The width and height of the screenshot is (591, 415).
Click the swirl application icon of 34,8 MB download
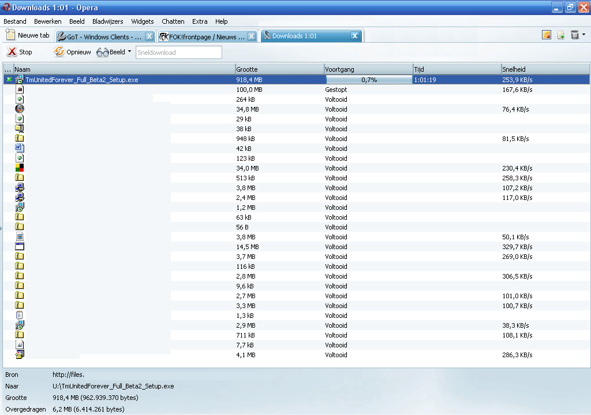[20, 109]
